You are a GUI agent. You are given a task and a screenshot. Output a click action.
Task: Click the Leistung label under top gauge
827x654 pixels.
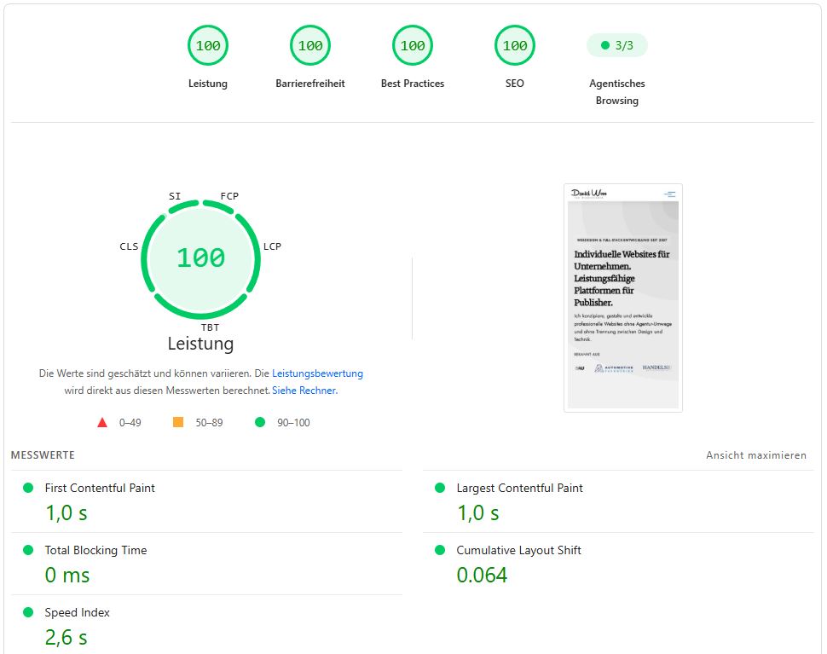tap(208, 84)
